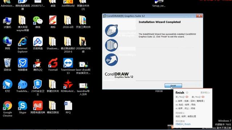Select the 微信 WeChat icon
Viewport: 232px width, 130px height.
pos(38,22)
